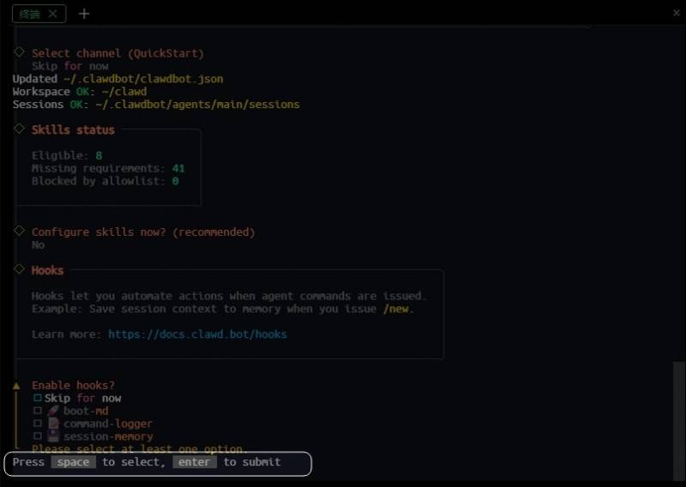686x487 pixels.
Task: Click the 'Please select at least one option.' message
Action: click(x=140, y=449)
